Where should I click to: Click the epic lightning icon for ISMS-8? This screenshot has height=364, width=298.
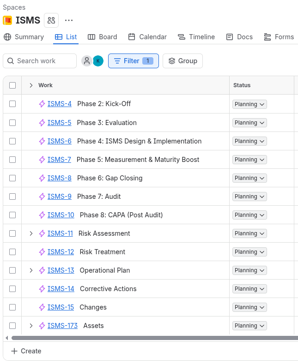tap(42, 178)
